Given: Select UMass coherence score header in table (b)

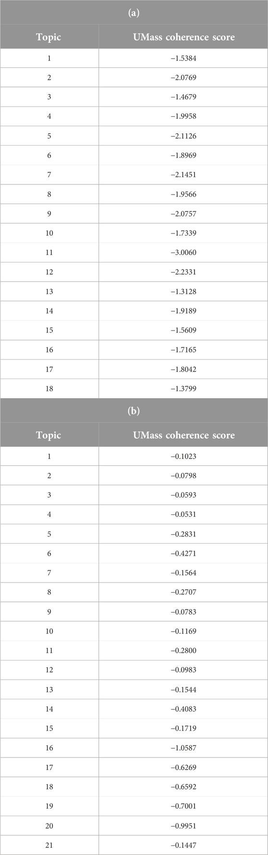Looking at the screenshot, I should click(x=183, y=435).
